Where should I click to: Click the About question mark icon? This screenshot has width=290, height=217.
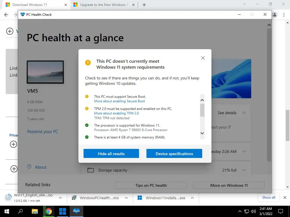tap(29, 166)
